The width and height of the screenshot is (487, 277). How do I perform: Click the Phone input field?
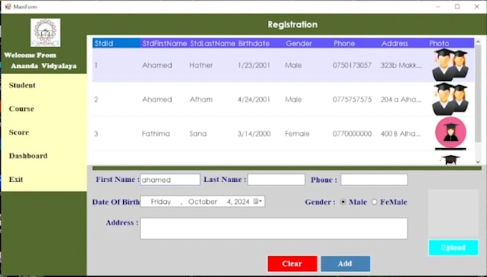click(374, 180)
